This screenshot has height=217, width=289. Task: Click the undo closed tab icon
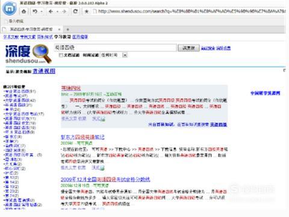pyautogui.click(x=35, y=11)
